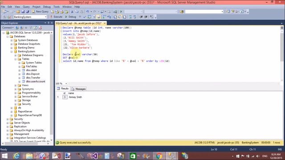Open the Window menu
285x160 pixels.
pyautogui.click(x=67, y=7)
